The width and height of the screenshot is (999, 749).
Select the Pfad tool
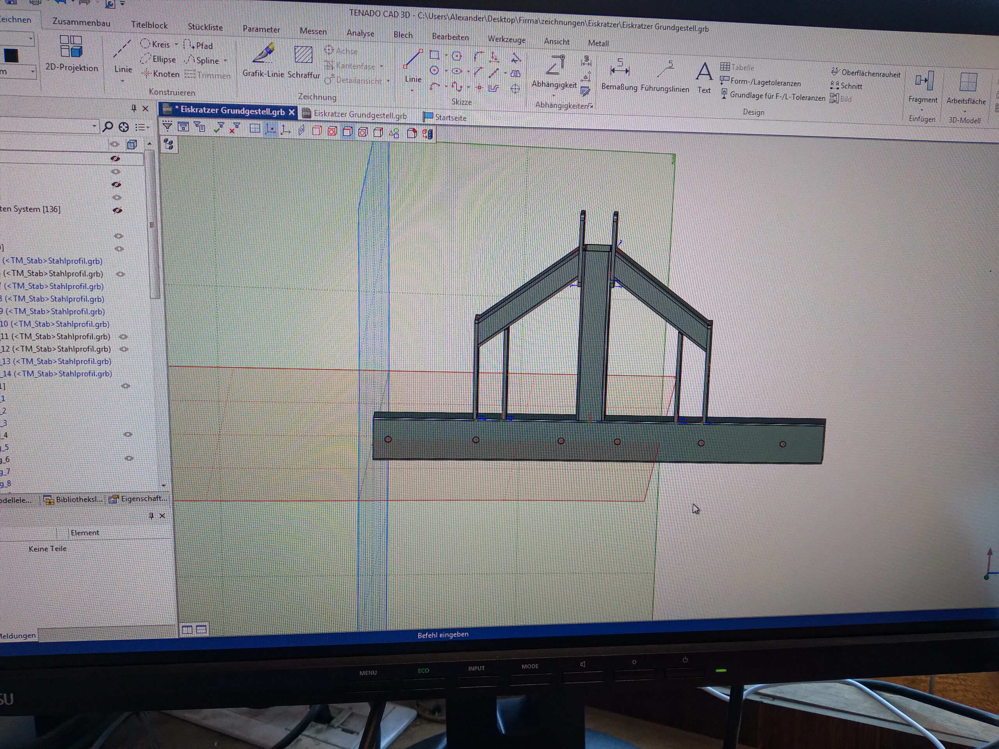[x=198, y=46]
